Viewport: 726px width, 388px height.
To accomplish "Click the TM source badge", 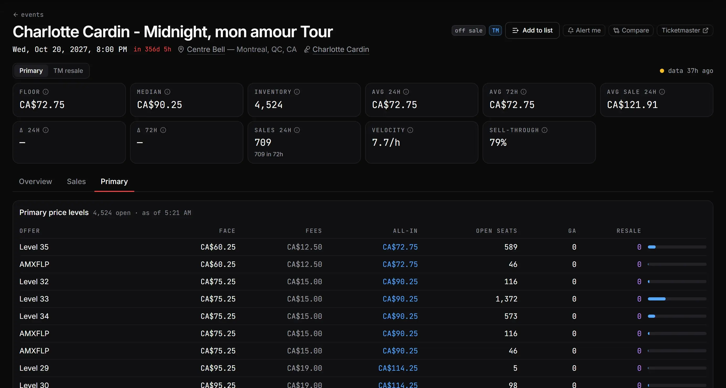I will [495, 30].
